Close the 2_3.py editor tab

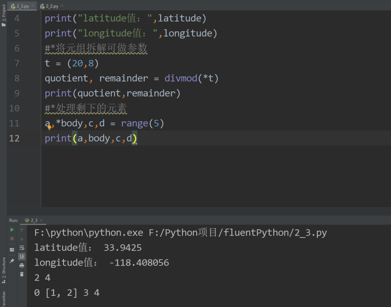coord(33,6)
